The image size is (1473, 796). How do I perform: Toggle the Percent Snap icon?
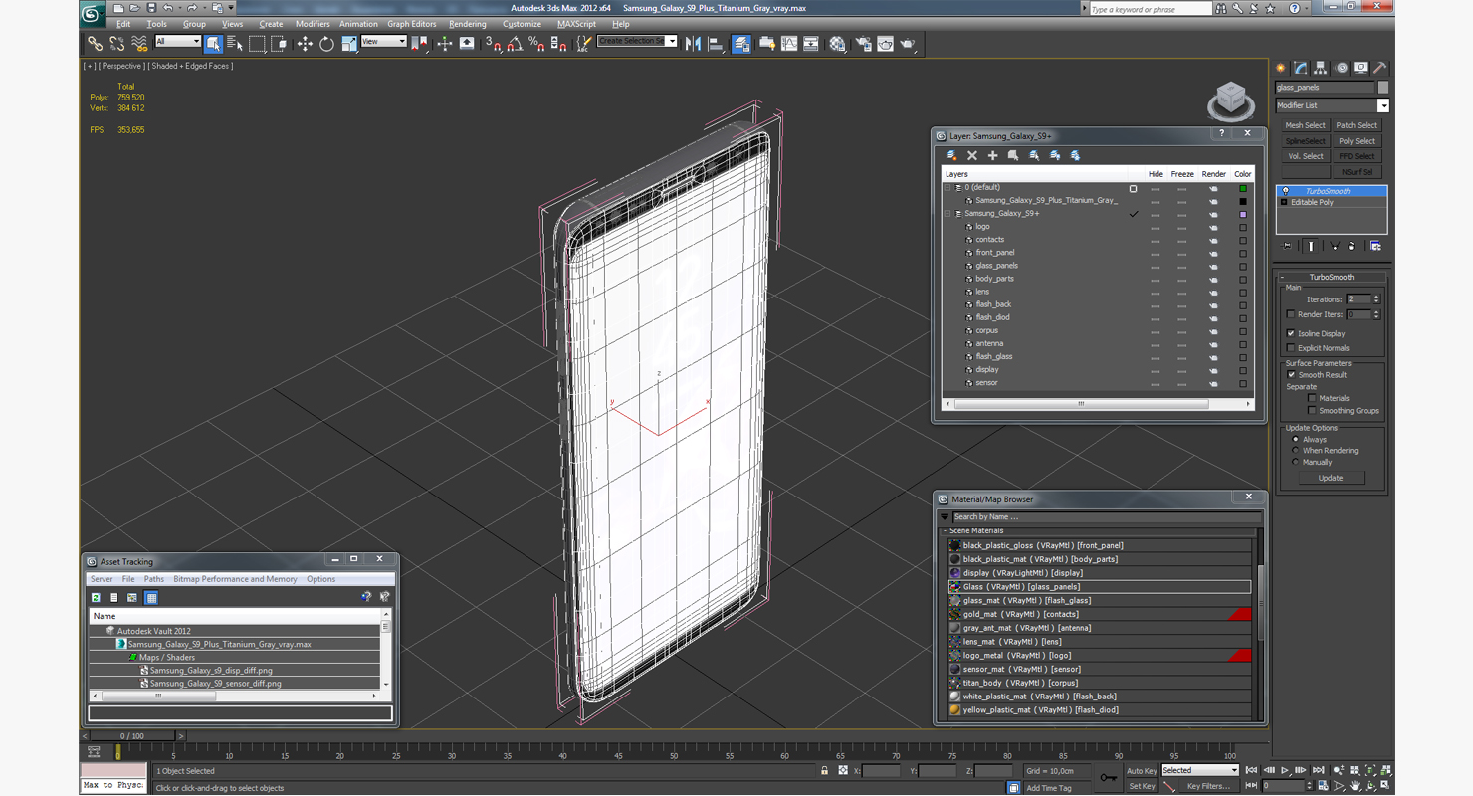(536, 44)
